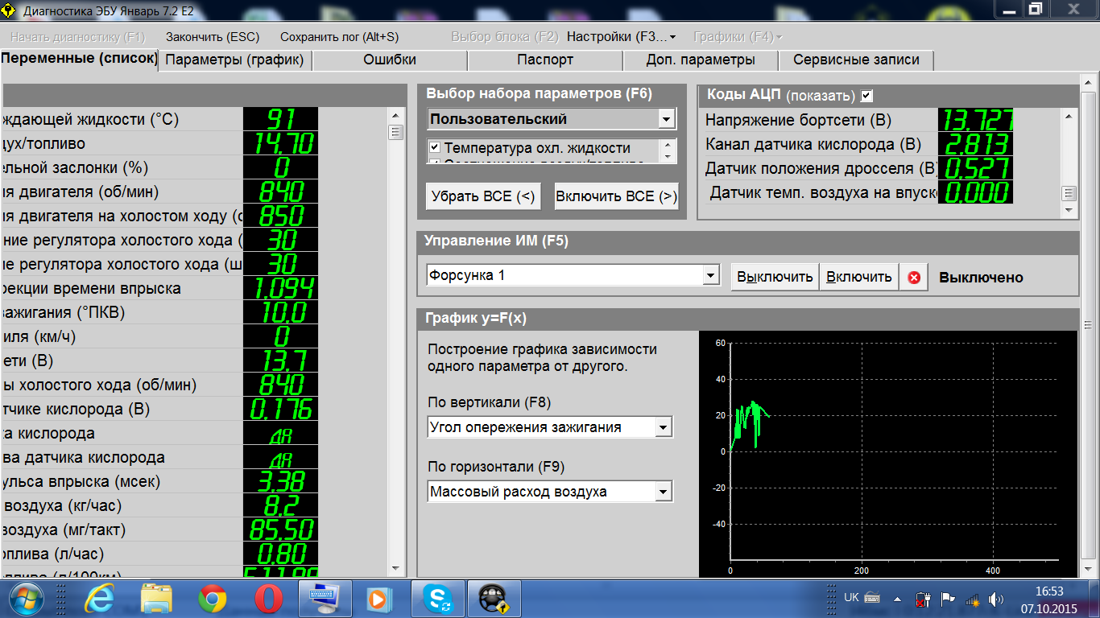
Task: Click the down arrow of variables list scrollbar
Action: [x=395, y=567]
